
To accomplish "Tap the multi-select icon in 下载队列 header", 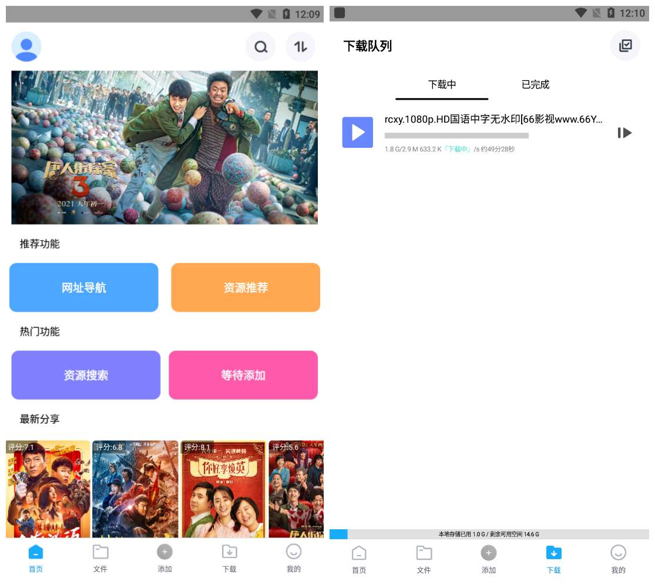I will pyautogui.click(x=625, y=45).
